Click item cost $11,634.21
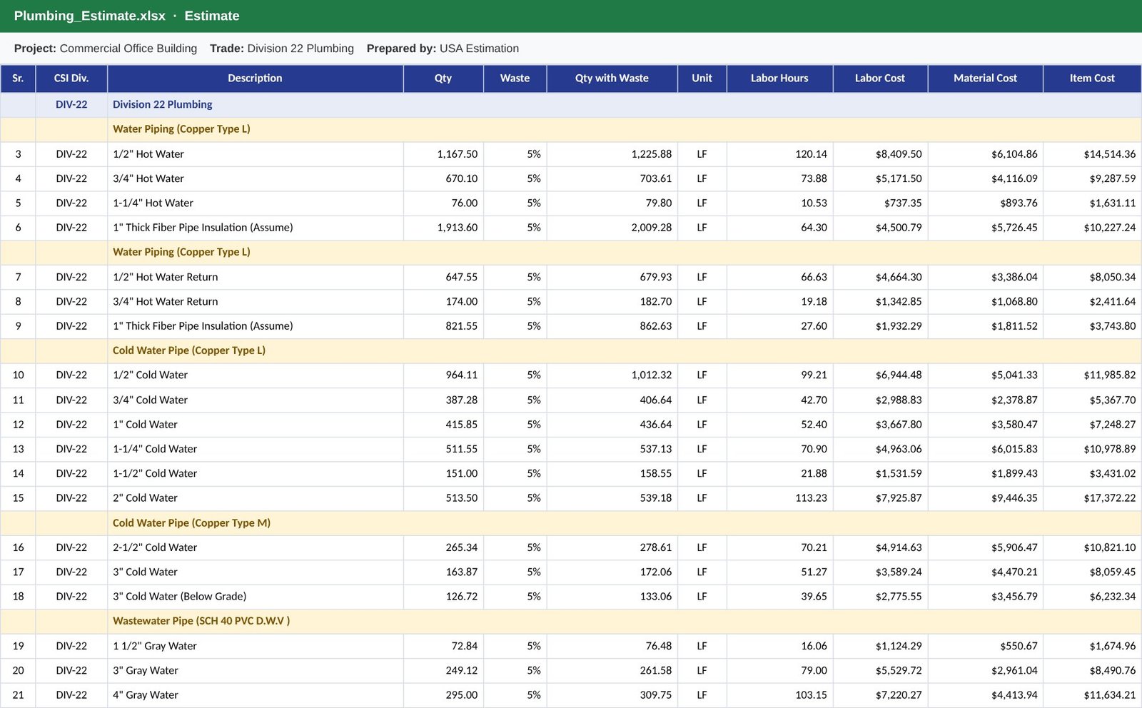 click(1092, 695)
